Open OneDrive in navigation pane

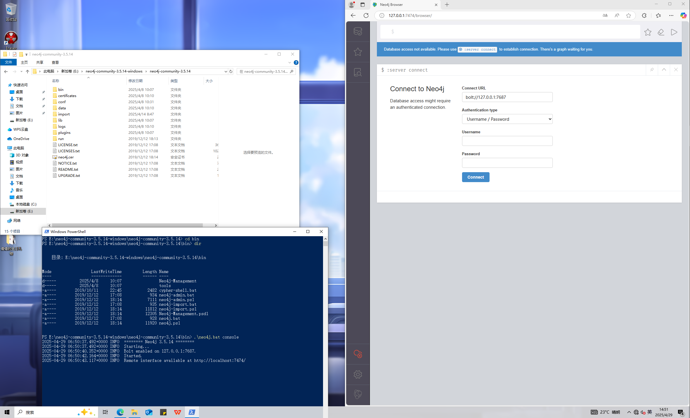pyautogui.click(x=21, y=139)
